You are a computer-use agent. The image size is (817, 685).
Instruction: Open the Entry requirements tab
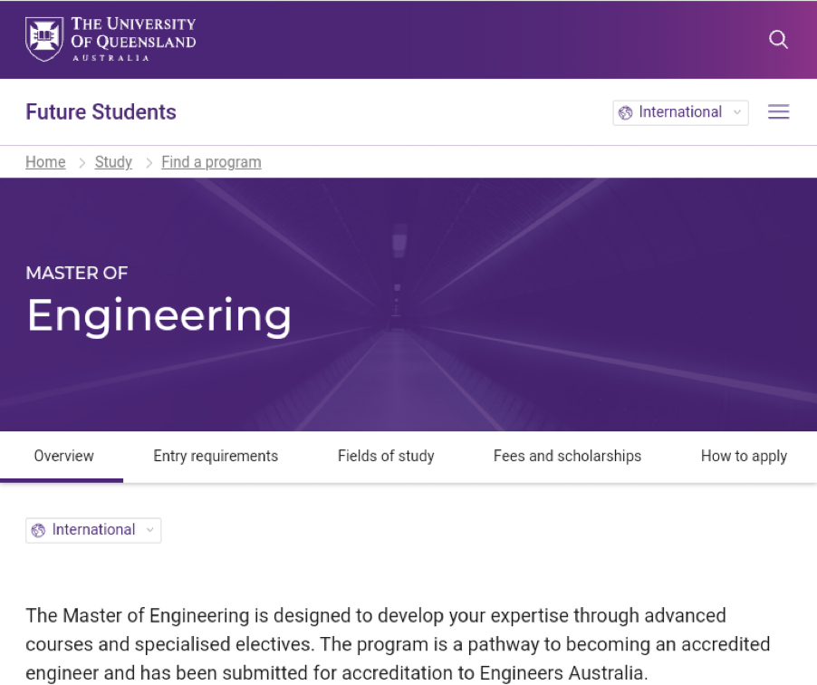(x=216, y=456)
